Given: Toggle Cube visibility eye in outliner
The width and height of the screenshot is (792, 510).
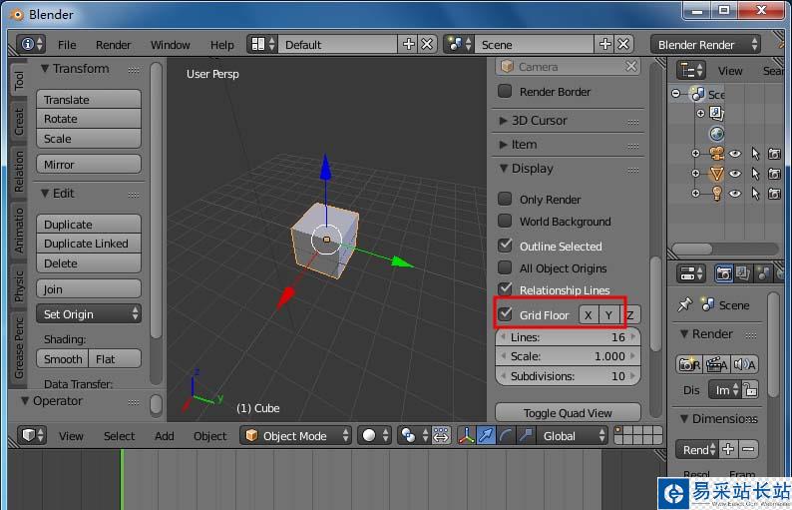Looking at the screenshot, I should tap(735, 174).
